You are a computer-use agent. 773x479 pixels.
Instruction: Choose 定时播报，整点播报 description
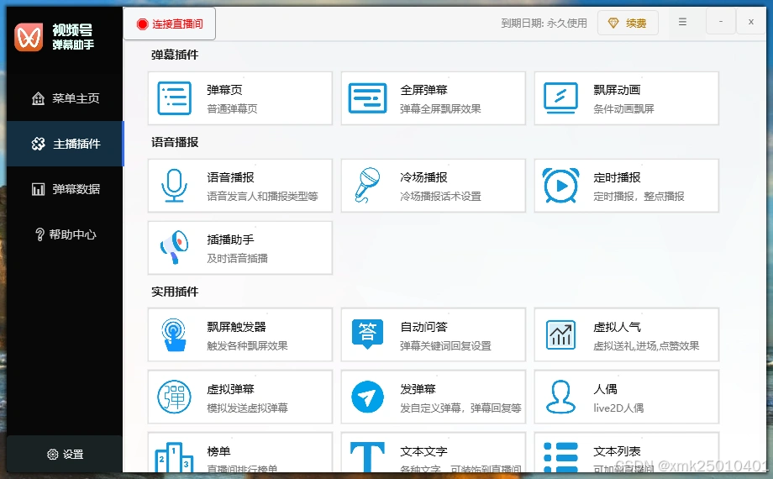click(x=639, y=197)
